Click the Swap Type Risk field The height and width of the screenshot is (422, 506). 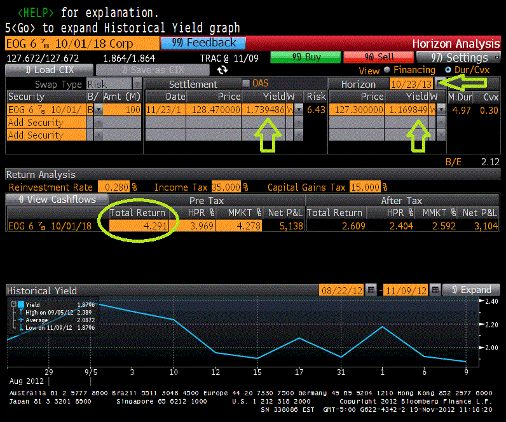tap(109, 84)
